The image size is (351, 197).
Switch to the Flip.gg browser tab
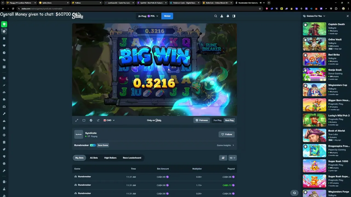click(x=21, y=3)
